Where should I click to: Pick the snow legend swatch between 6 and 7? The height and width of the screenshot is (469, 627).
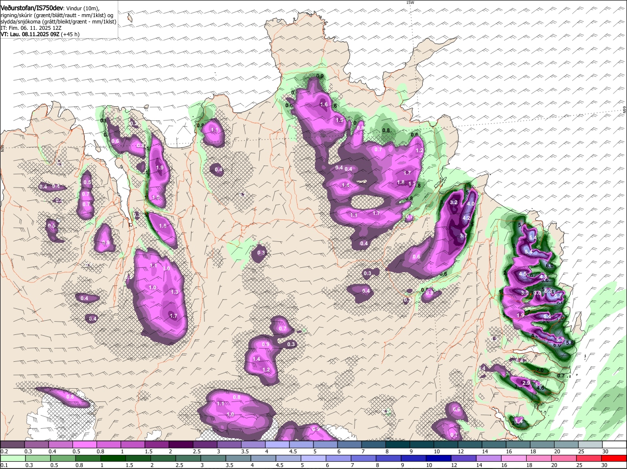[x=350, y=444]
